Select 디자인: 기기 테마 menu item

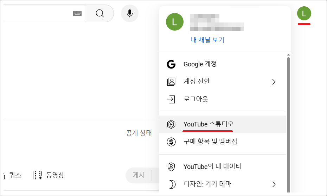pyautogui.click(x=223, y=184)
